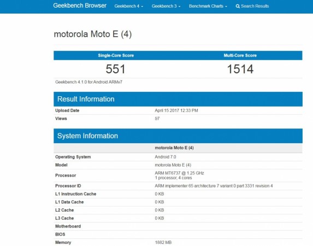Click the Operating System label

73,157
